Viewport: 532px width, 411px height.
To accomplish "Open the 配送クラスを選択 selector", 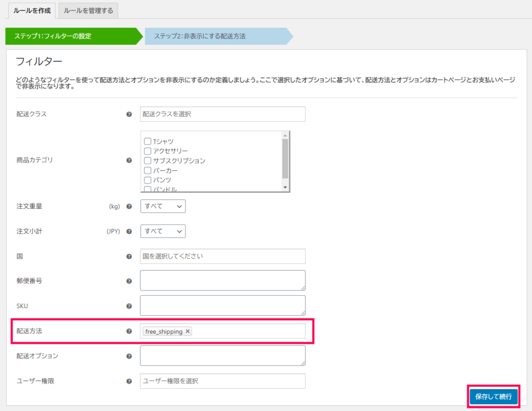I will (222, 114).
